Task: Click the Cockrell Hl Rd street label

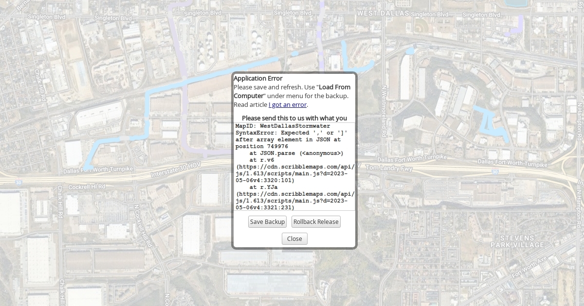Action: coord(87,187)
